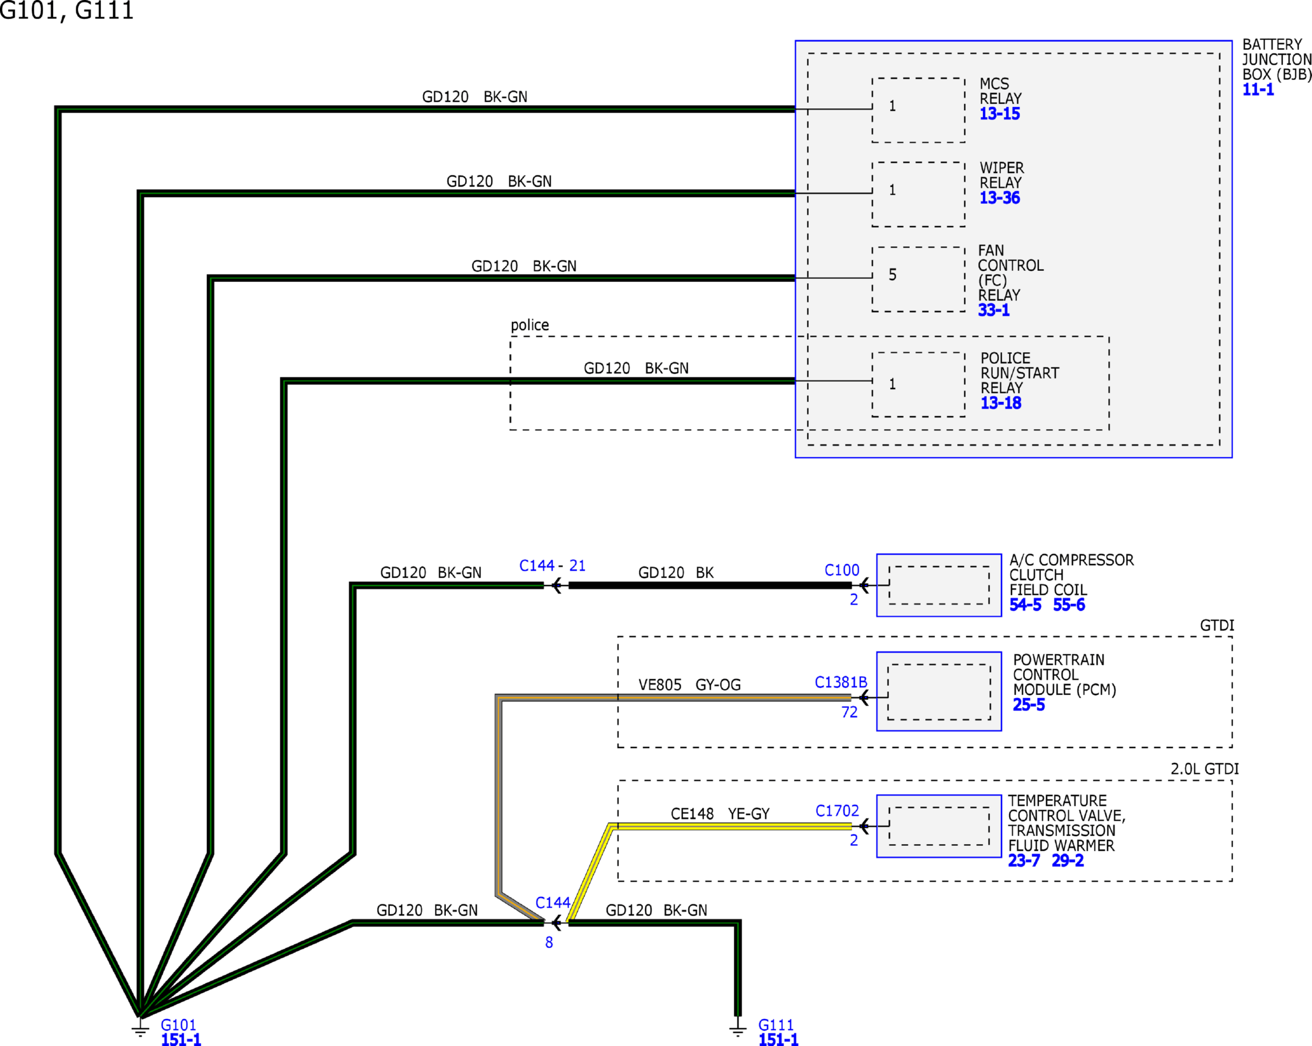
Task: Open A/C compressor reference 55-6
Action: [x=1069, y=605]
